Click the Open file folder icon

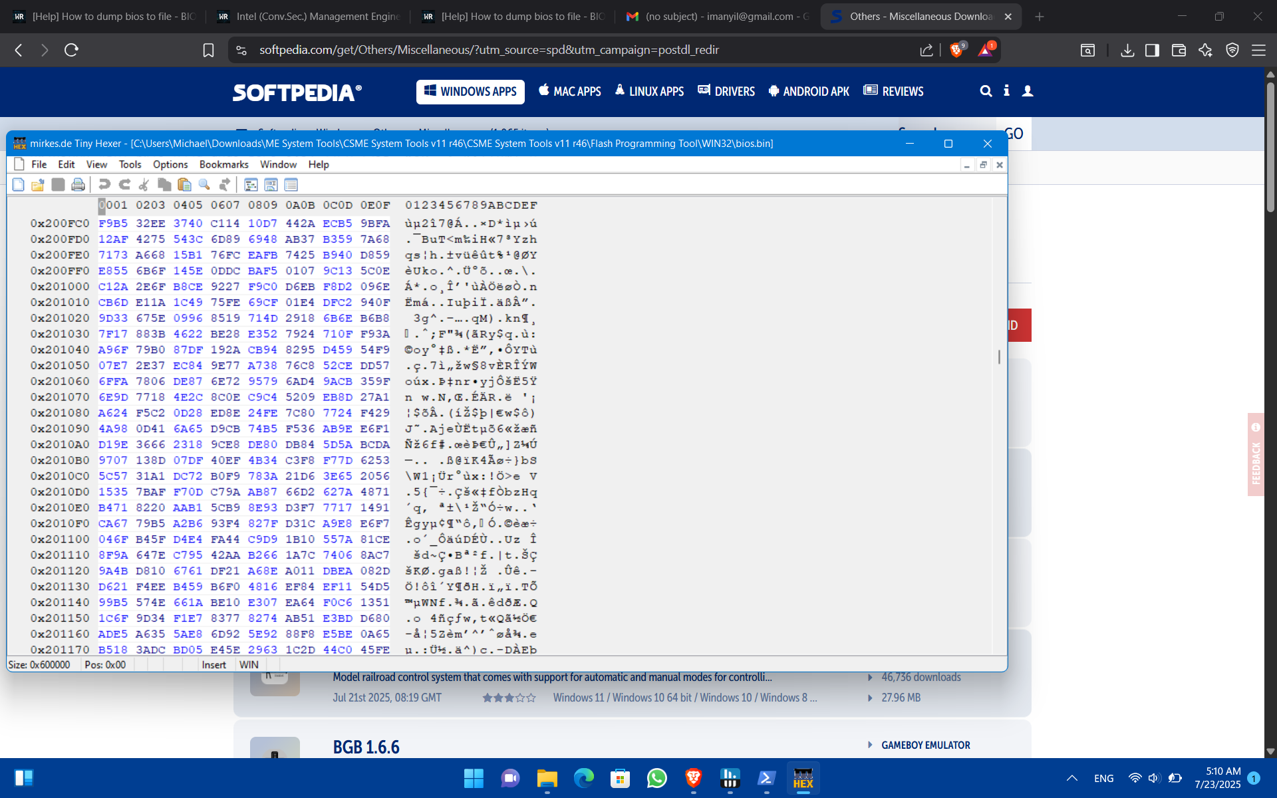coord(38,185)
